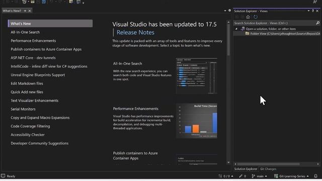Click the What's New page scroll down arrow
This screenshot has width=322, height=181.
[x=228, y=162]
